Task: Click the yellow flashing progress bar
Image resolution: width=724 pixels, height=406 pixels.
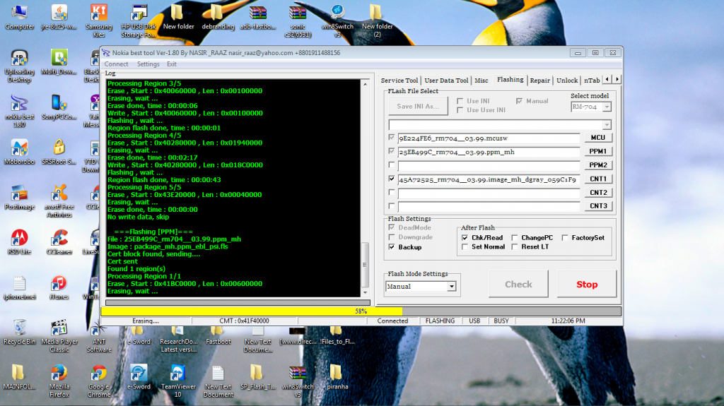Action: click(x=251, y=311)
